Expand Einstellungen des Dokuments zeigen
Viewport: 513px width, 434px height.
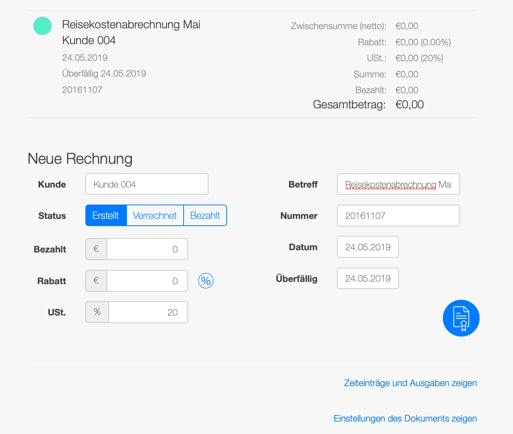tap(405, 419)
